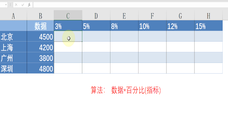228x128 pixels.
Task: Select the empty cell under 10% for 上海
Action: pyautogui.click(x=152, y=47)
